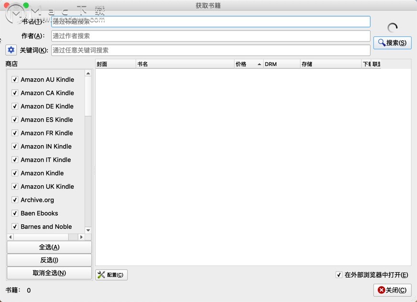Viewport: 417px width, 302px height.
Task: Deselect all stores with 取消全选(N)
Action: click(49, 273)
